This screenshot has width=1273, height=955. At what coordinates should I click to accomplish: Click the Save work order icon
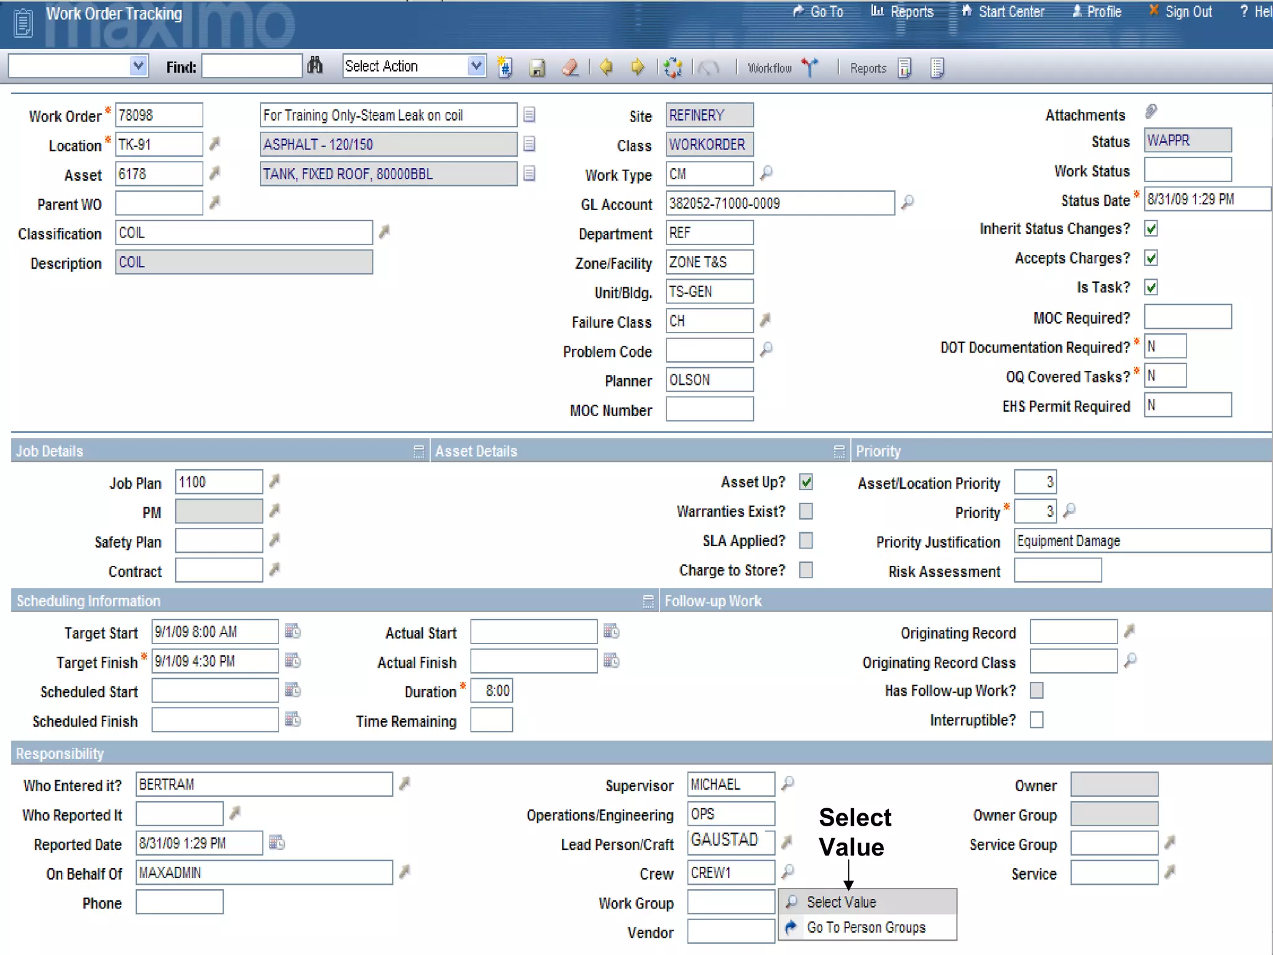pos(537,67)
